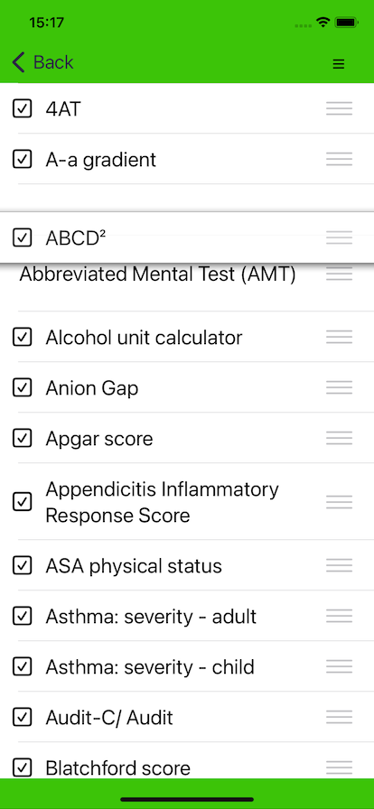374x809 pixels.
Task: Tap the reorder handle for Blatchford score
Action: [x=339, y=767]
